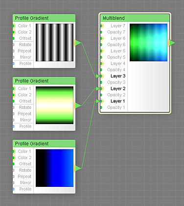The width and height of the screenshot is (184, 206).
Task: Click Color 1 input of blue gradient node
Action: [x=14, y=152]
